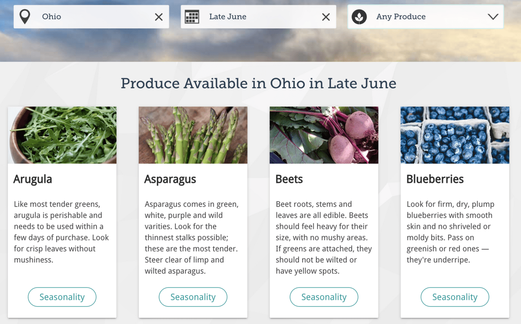Click the Beets card title
Viewport: 521px width, 324px height.
pos(289,179)
